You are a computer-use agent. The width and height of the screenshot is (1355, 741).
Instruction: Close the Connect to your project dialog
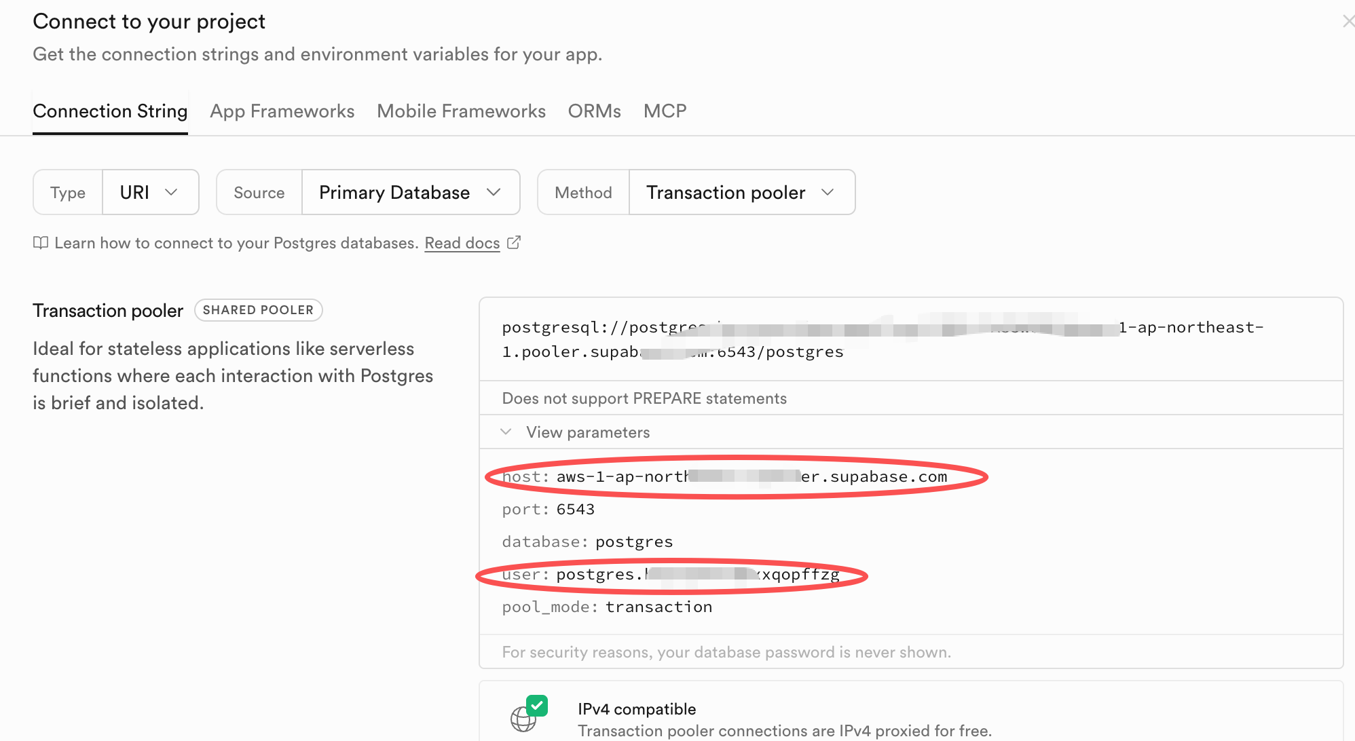click(x=1348, y=22)
